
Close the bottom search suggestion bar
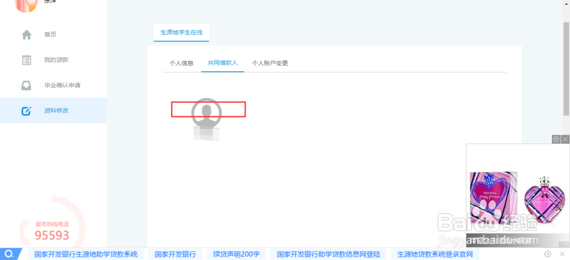pos(562,254)
